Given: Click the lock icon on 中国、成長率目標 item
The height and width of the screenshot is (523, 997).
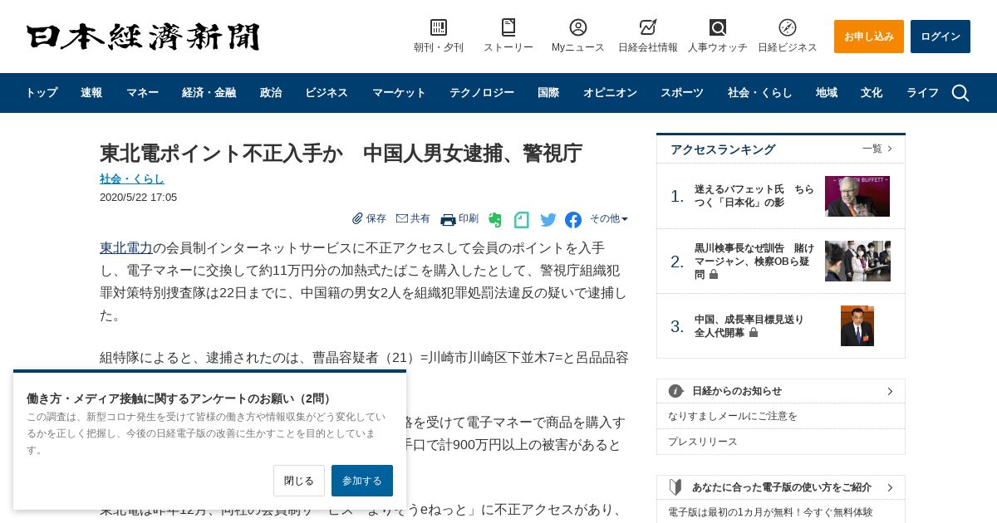Looking at the screenshot, I should [754, 332].
